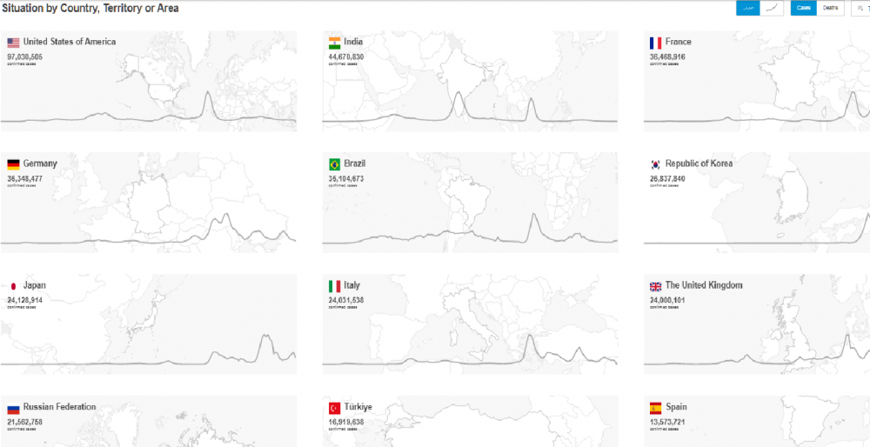Viewport: 870px width, 447px height.
Task: Click the France flag icon
Action: coord(656,43)
